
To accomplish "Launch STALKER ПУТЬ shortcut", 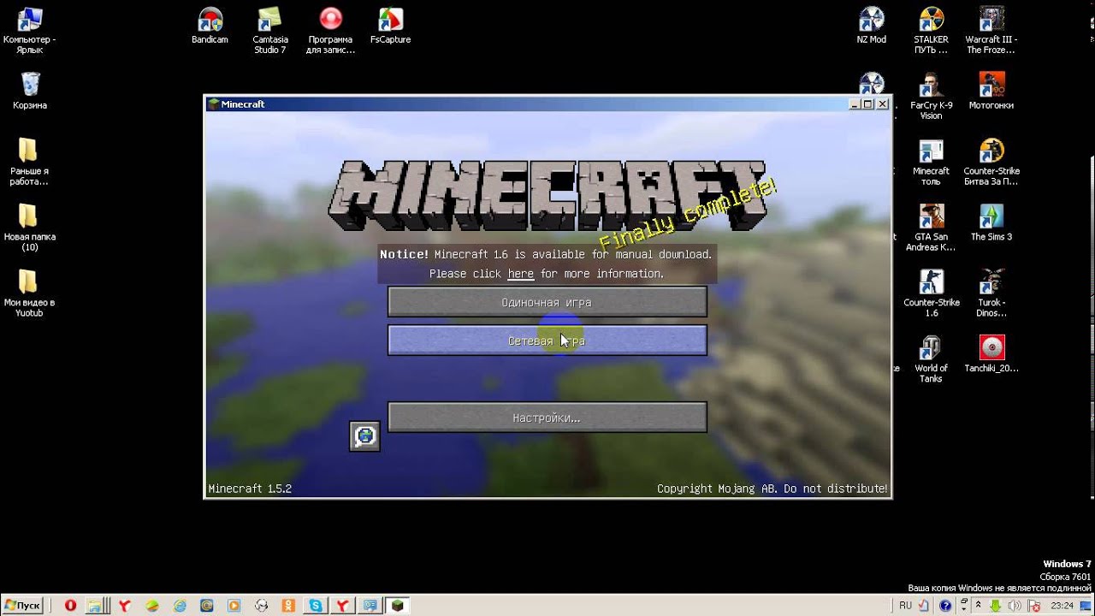I will [931, 31].
